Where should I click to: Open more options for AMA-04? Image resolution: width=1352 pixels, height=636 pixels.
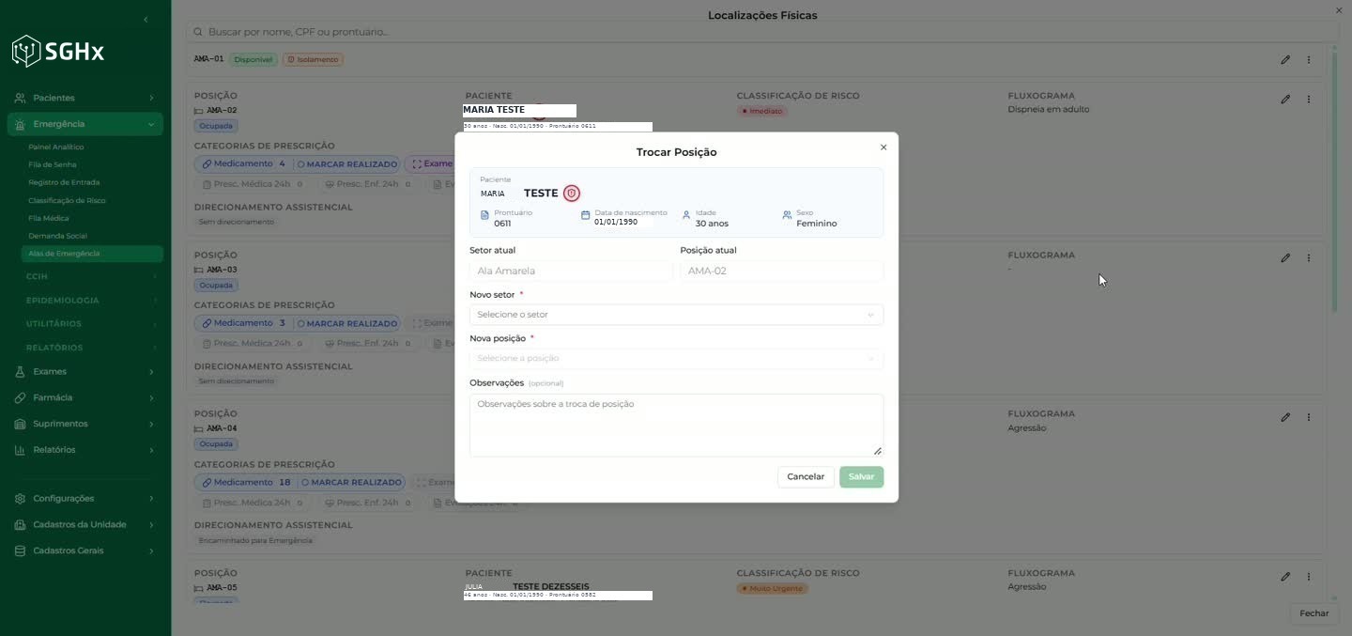1309,417
